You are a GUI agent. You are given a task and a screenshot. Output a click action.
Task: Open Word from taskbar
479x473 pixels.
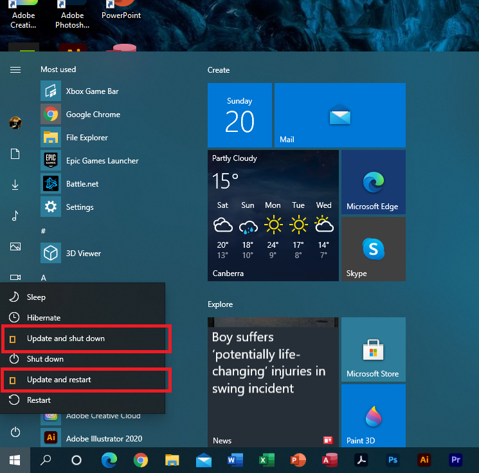pyautogui.click(x=235, y=460)
